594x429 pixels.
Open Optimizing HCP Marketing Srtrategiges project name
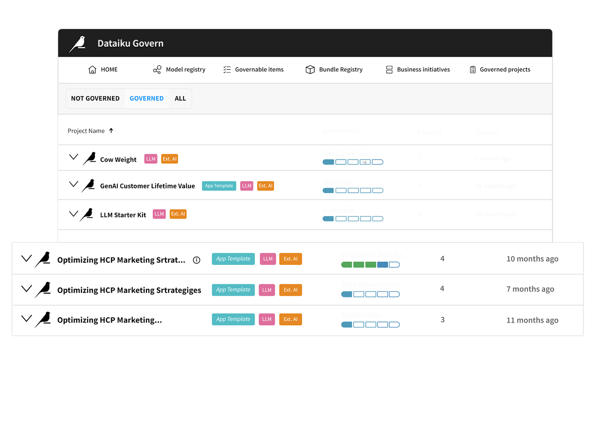pos(129,290)
